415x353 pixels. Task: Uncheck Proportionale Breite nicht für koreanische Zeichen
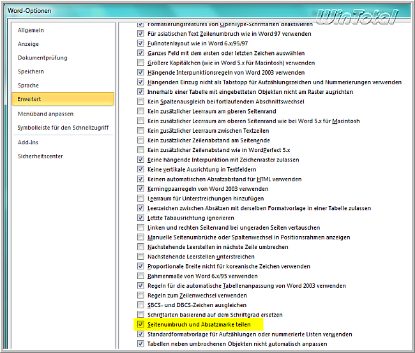[x=140, y=266]
